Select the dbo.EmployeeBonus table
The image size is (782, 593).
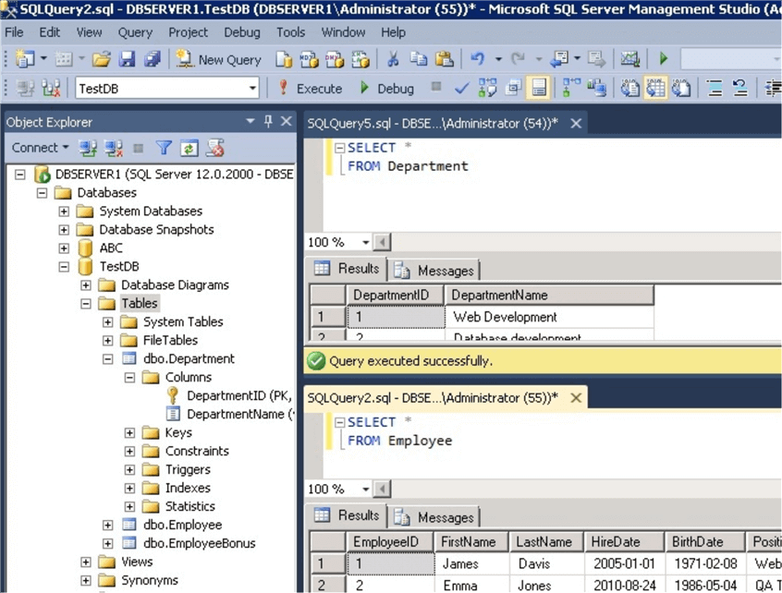[x=199, y=543]
